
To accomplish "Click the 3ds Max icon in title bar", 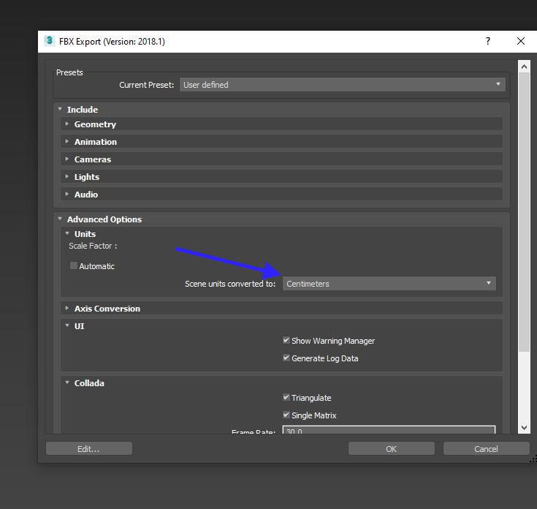I will pos(49,41).
